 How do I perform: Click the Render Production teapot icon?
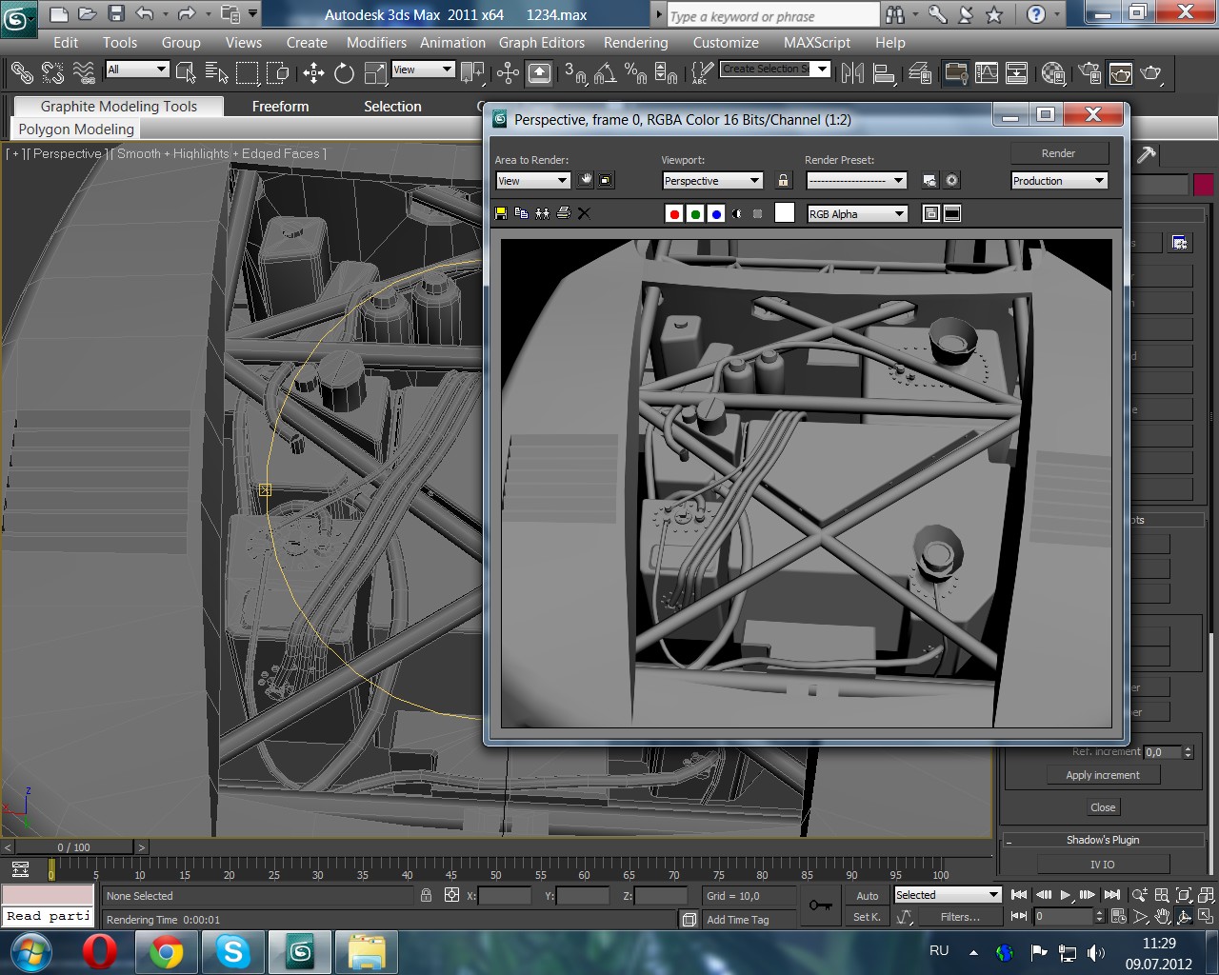1151,72
